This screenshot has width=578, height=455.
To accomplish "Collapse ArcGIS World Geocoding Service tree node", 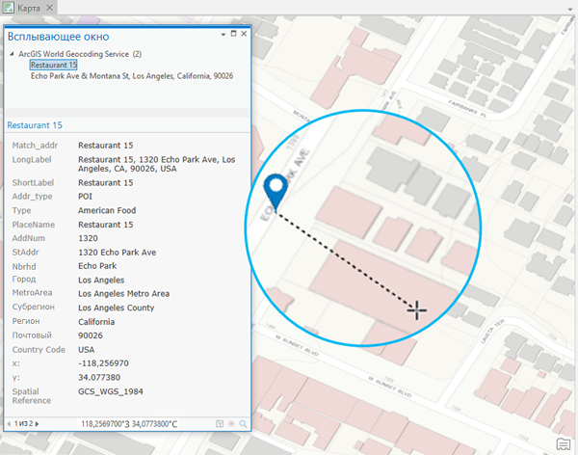I will 12,54.
